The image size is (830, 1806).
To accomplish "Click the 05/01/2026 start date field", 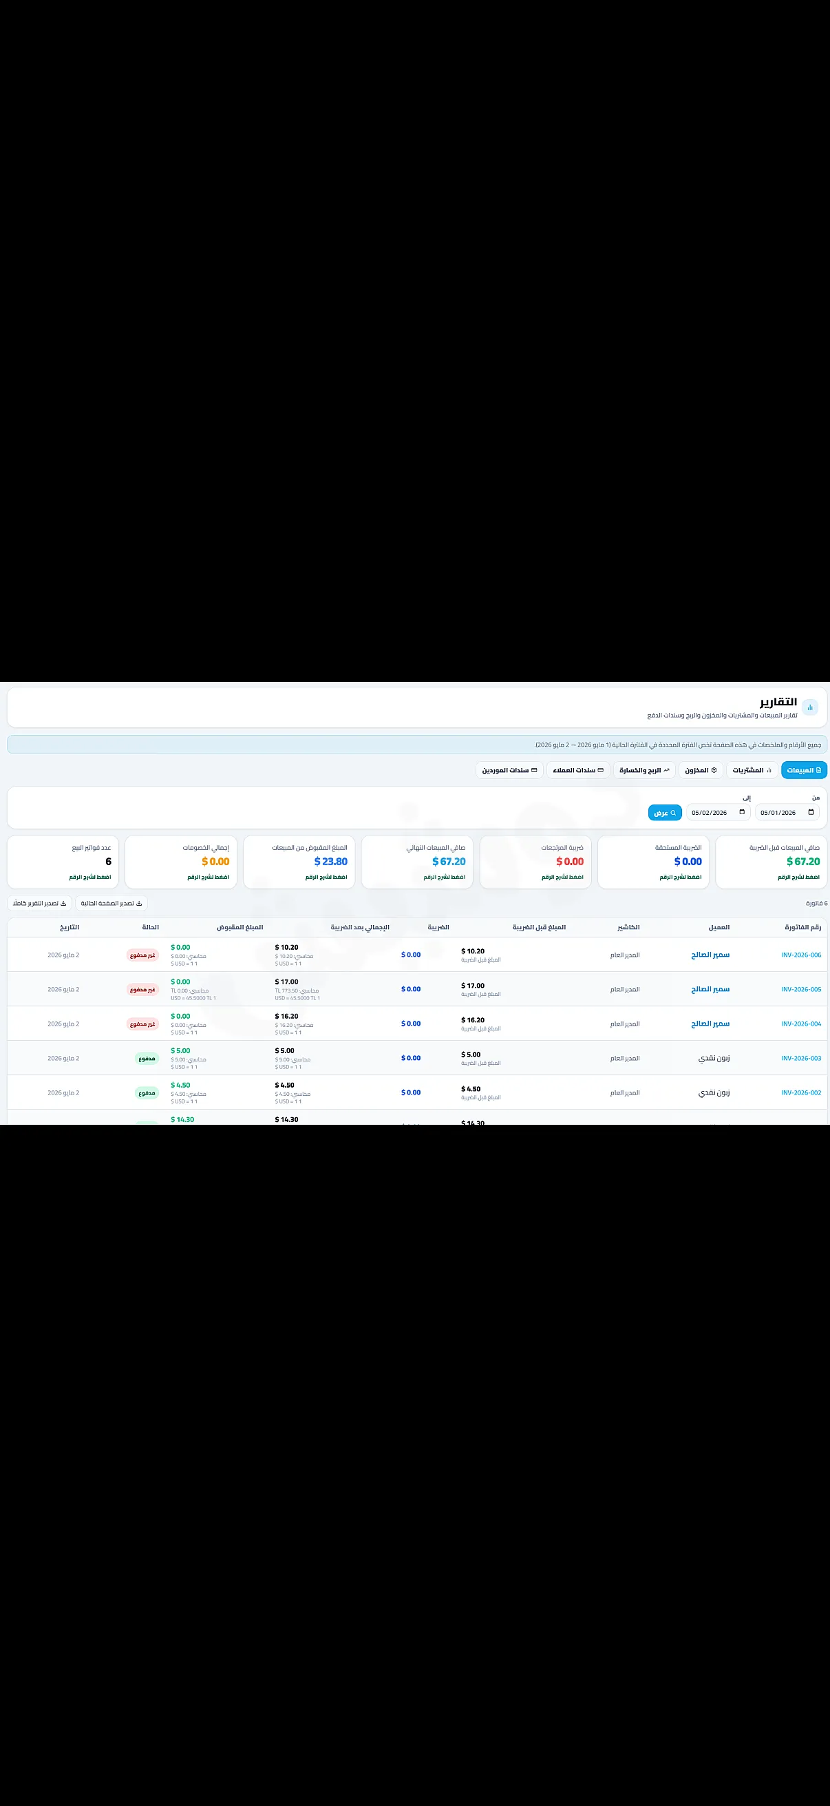I will tap(787, 813).
